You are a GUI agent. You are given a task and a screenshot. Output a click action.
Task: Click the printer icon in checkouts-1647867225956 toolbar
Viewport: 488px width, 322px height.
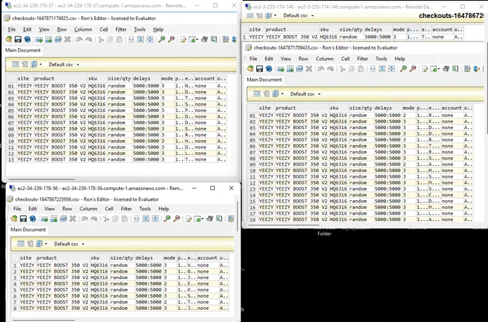click(210, 219)
